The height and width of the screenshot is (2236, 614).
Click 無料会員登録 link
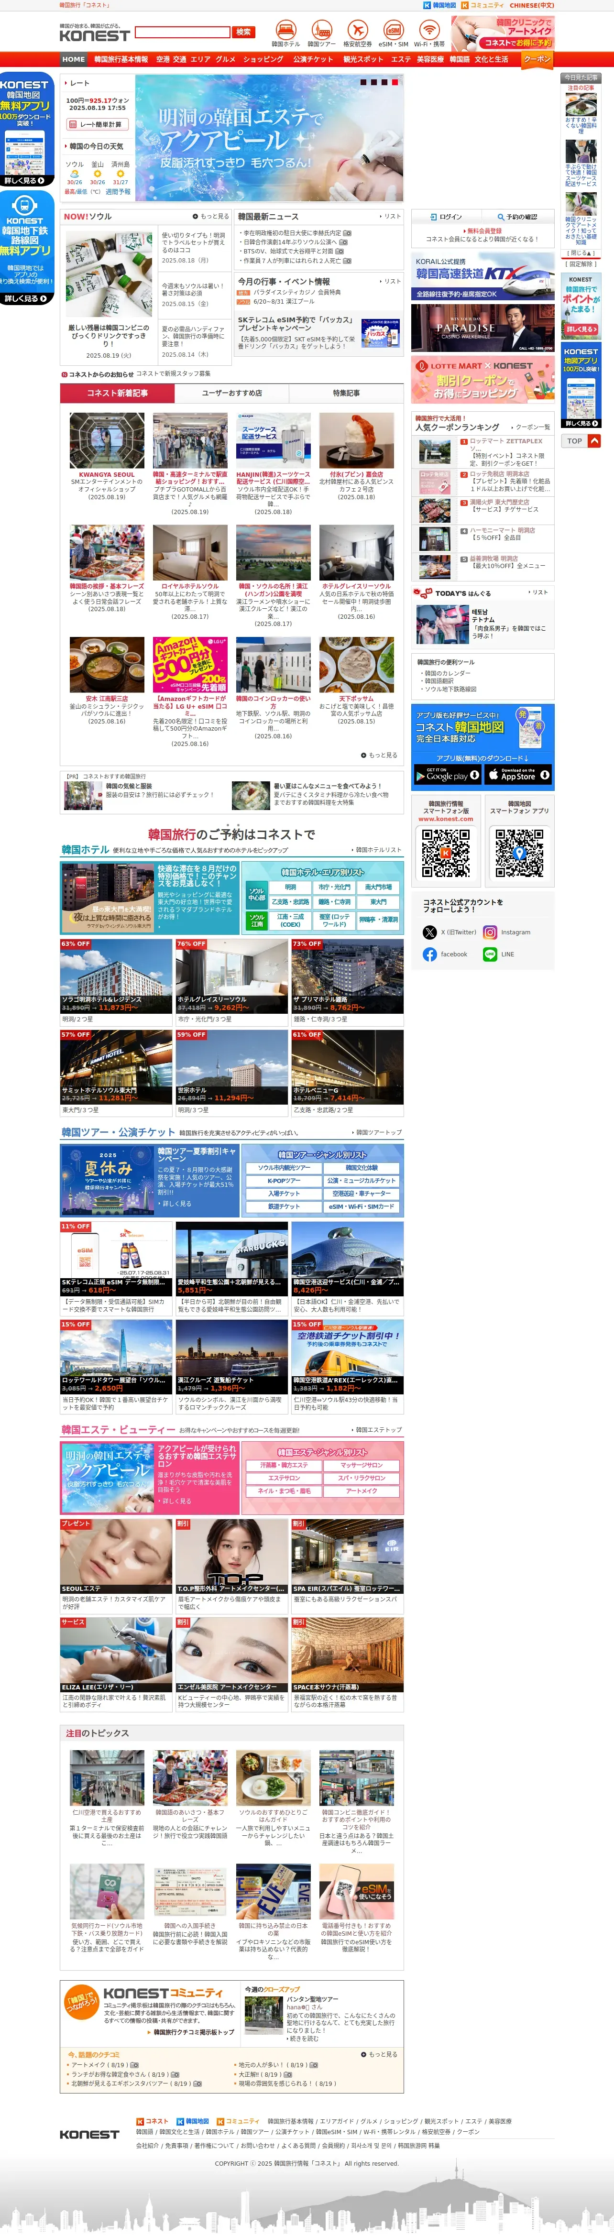click(483, 231)
